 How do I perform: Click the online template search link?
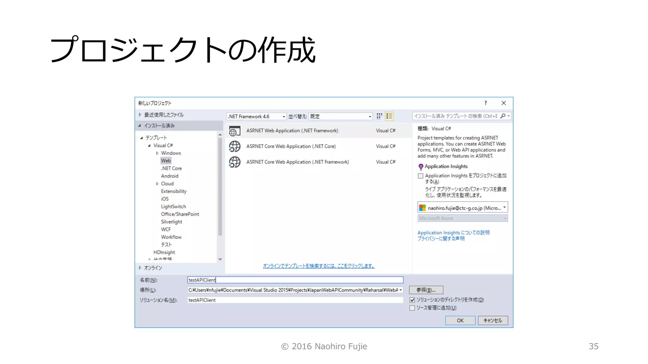(x=318, y=266)
